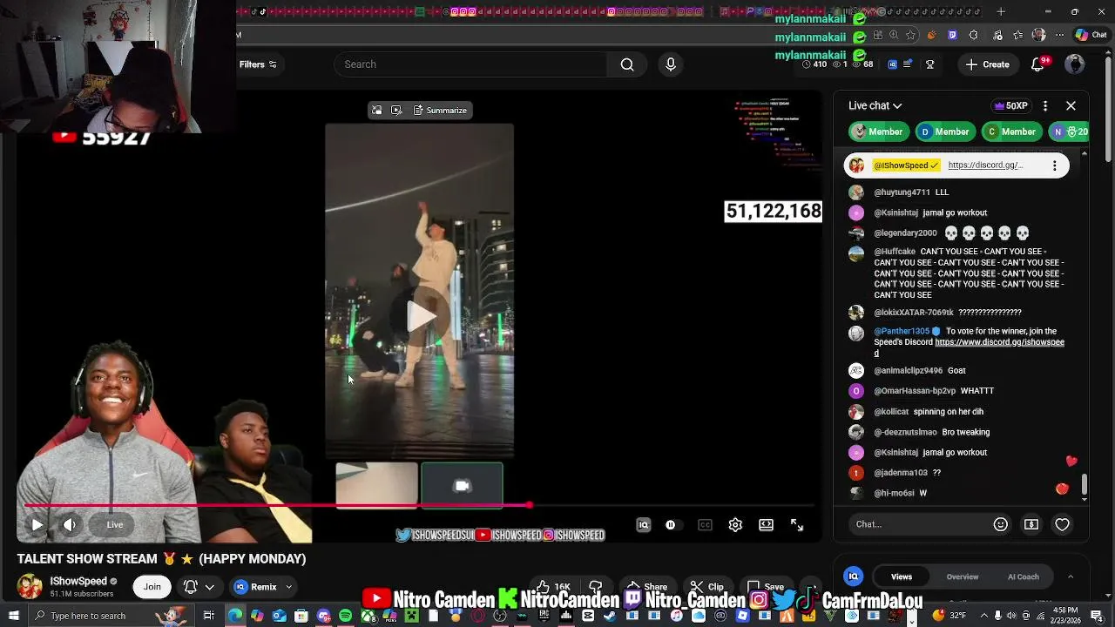The height and width of the screenshot is (627, 1115).
Task: Open the discord.gg link in pinned message
Action: [x=984, y=165]
